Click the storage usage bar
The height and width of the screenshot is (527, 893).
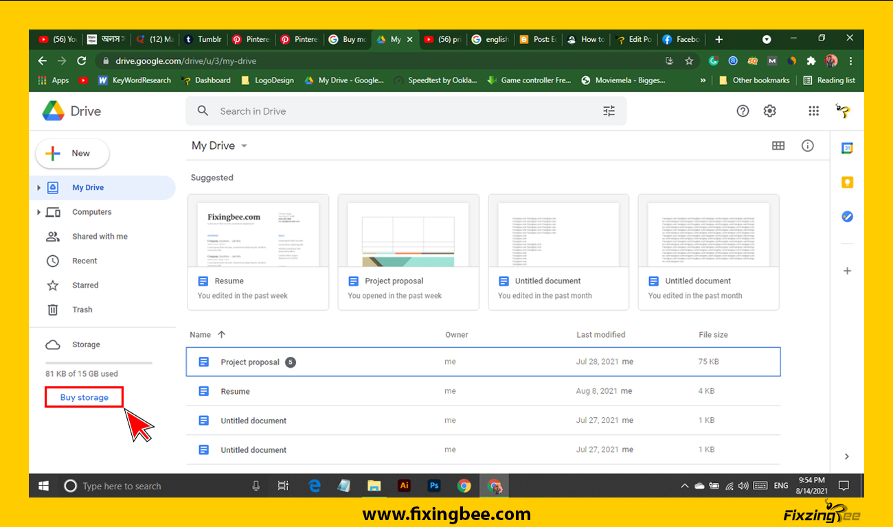(x=98, y=362)
